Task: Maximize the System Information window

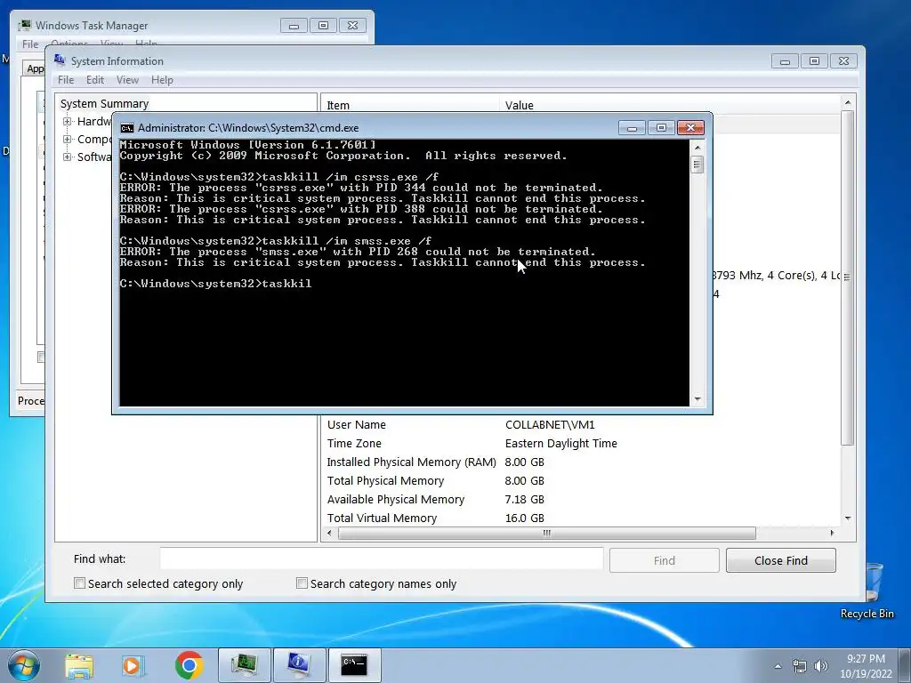Action: [x=814, y=61]
